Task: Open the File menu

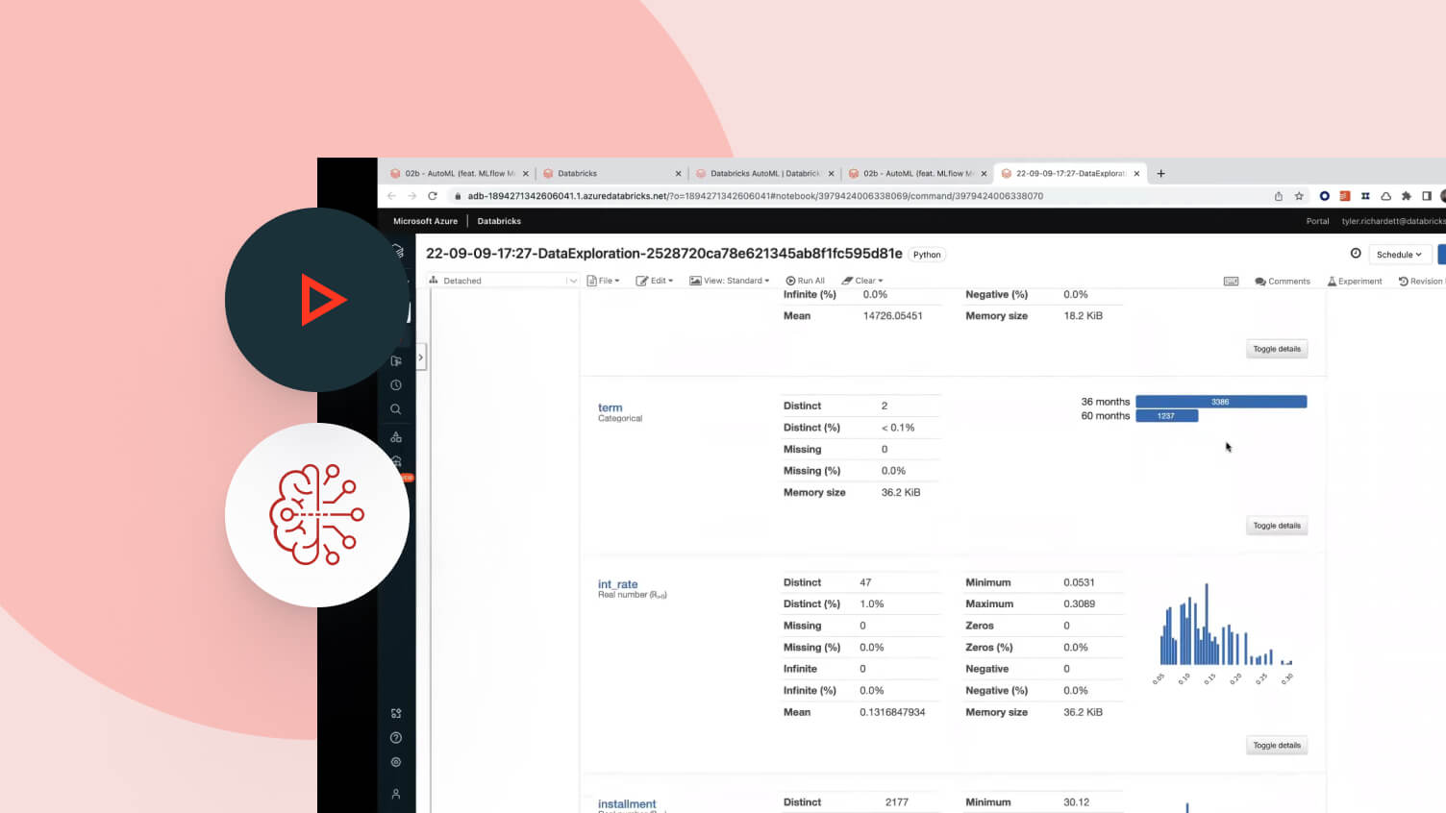Action: [604, 281]
